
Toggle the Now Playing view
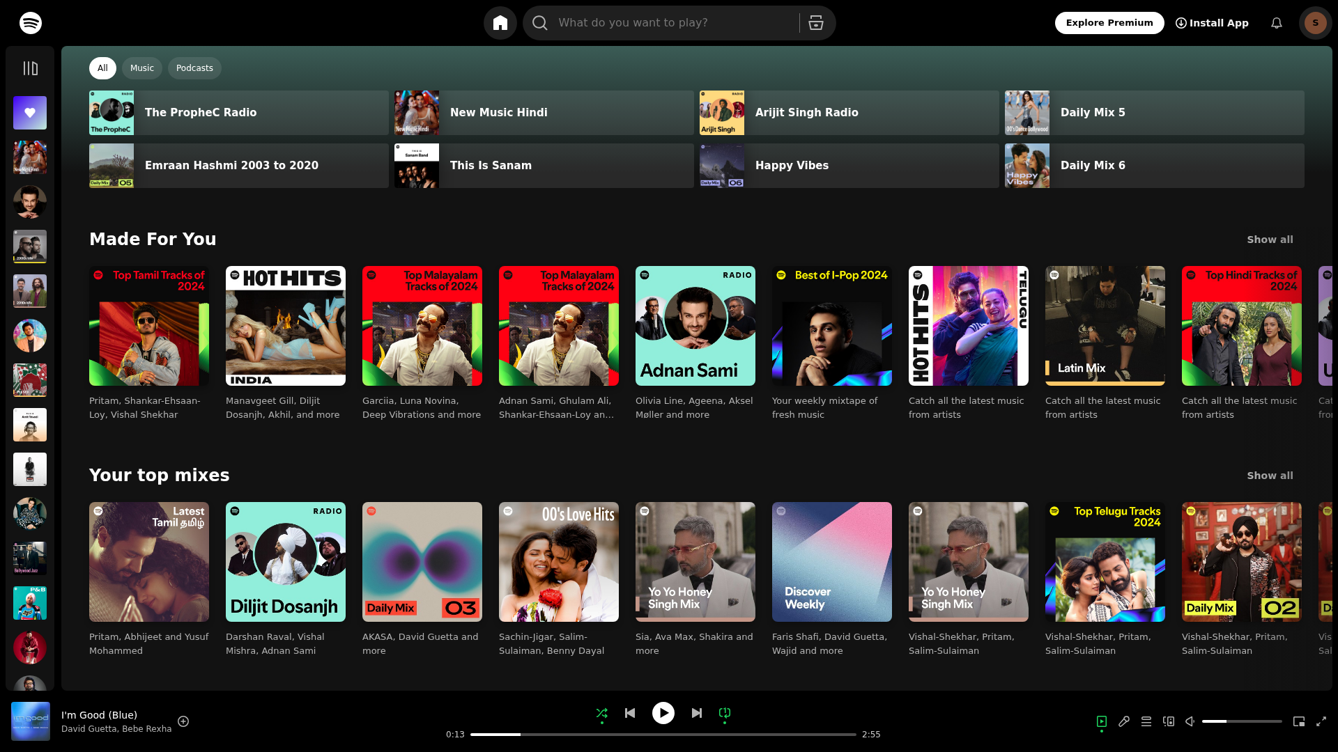point(1102,721)
